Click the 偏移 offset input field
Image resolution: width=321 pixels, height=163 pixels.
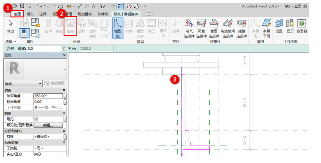pos(44,49)
